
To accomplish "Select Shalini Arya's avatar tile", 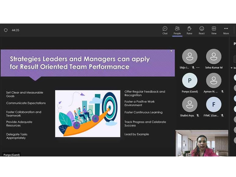I will (x=190, y=104).
